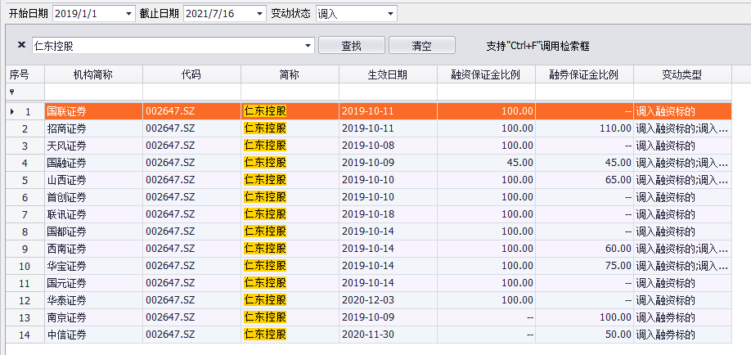Click the 代码 filter cell
This screenshot has height=355, width=751.
point(191,92)
